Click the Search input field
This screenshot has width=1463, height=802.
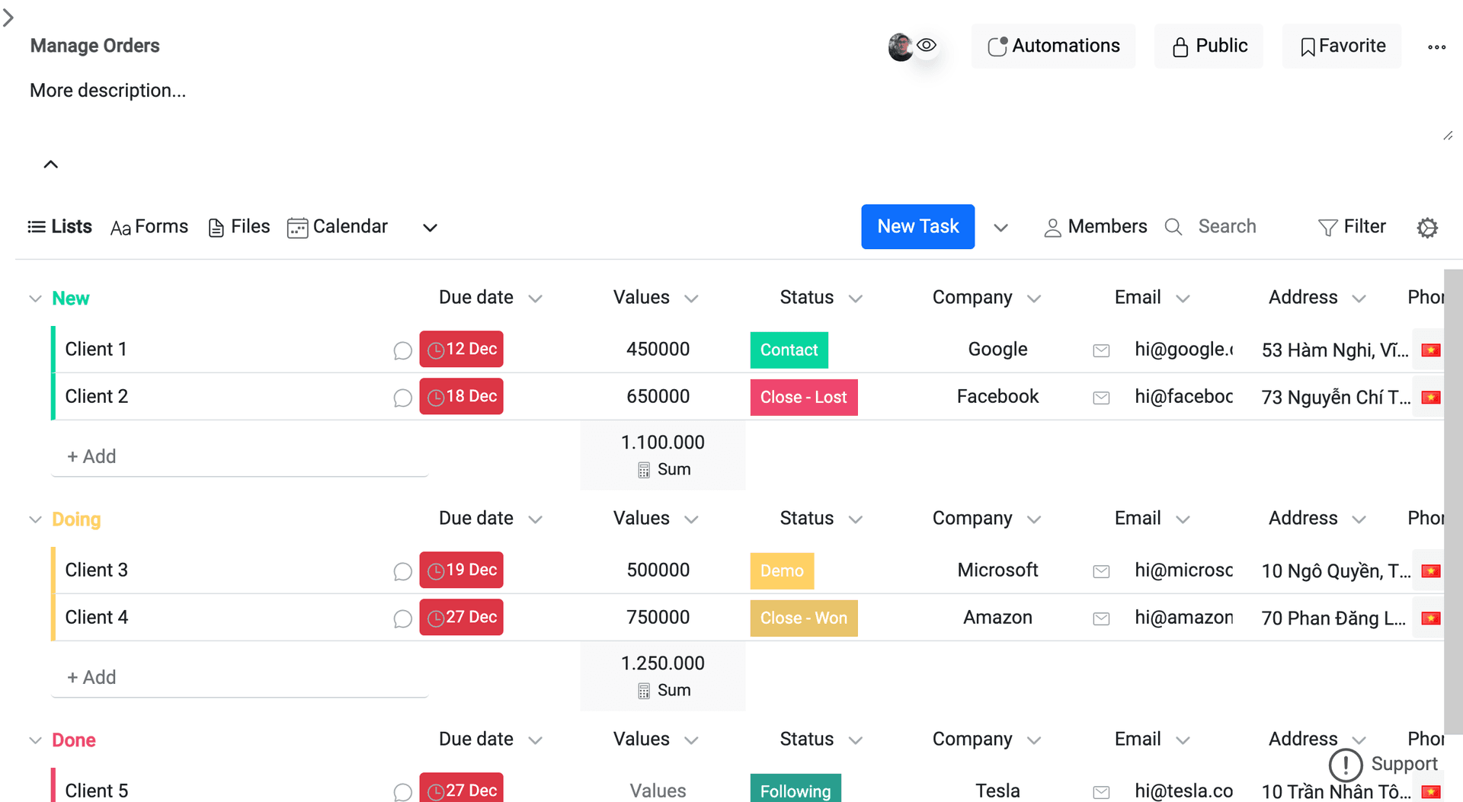tap(1227, 227)
